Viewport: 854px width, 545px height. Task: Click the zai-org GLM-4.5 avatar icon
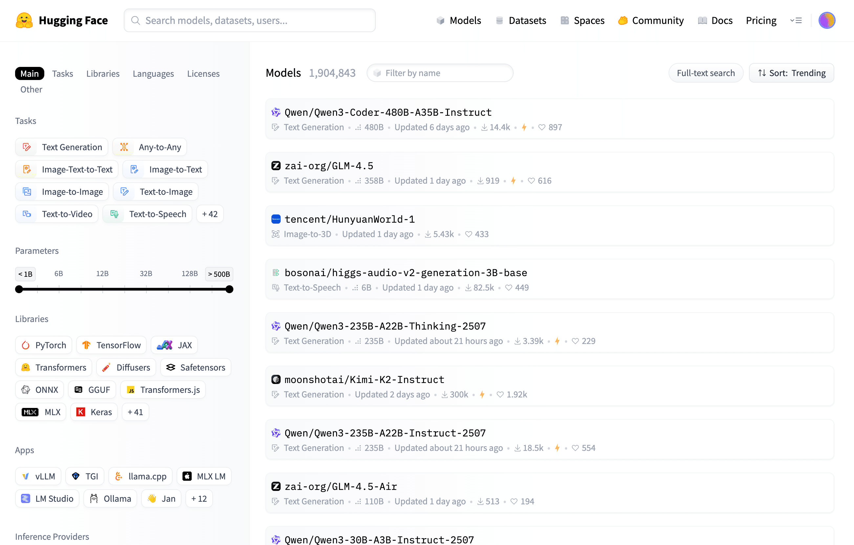tap(276, 166)
